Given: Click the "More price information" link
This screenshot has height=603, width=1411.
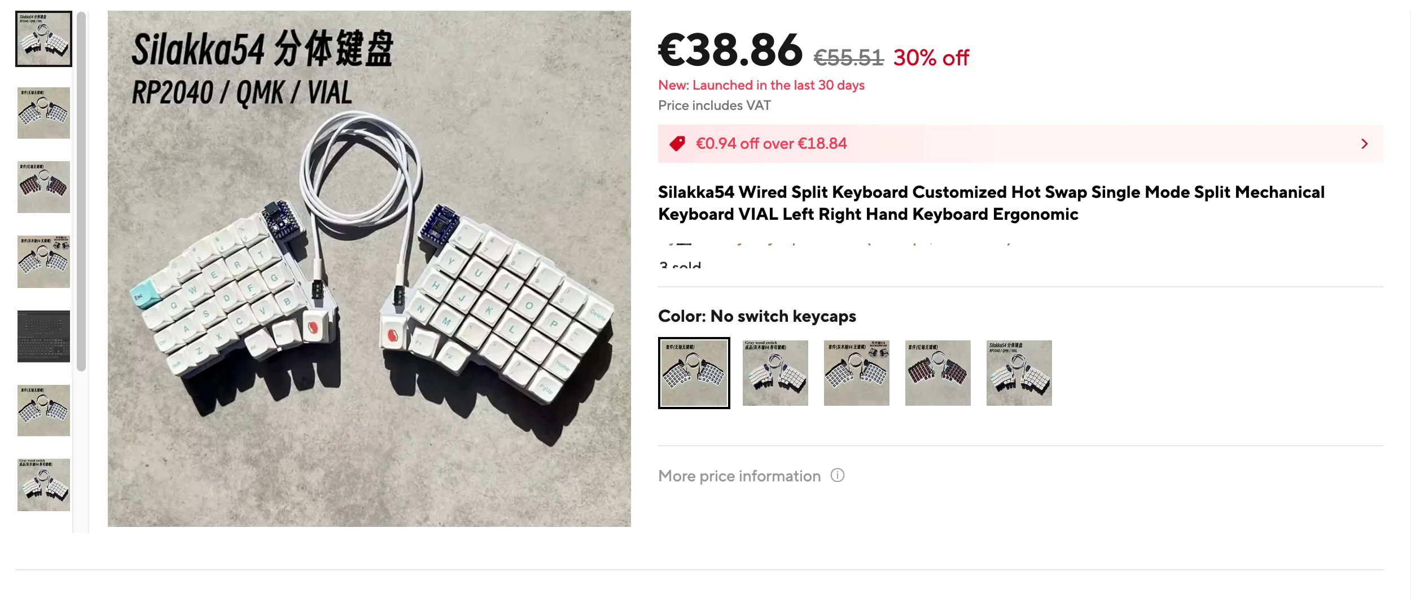Looking at the screenshot, I should pos(739,476).
